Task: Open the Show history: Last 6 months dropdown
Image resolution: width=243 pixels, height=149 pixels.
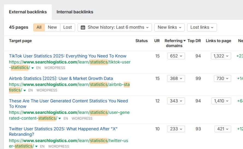Action: click(x=115, y=27)
